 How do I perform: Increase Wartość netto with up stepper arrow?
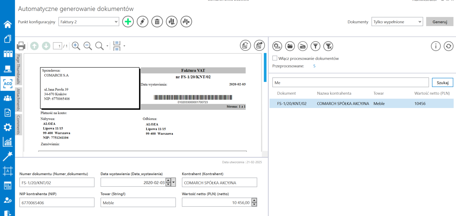tap(254, 200)
